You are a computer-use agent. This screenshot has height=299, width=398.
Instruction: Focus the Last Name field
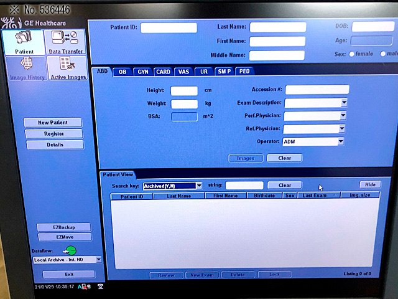click(278, 27)
